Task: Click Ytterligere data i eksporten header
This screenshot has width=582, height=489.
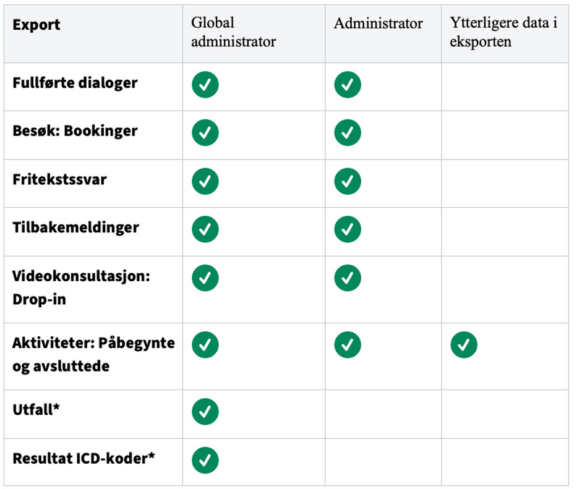Action: [x=503, y=32]
